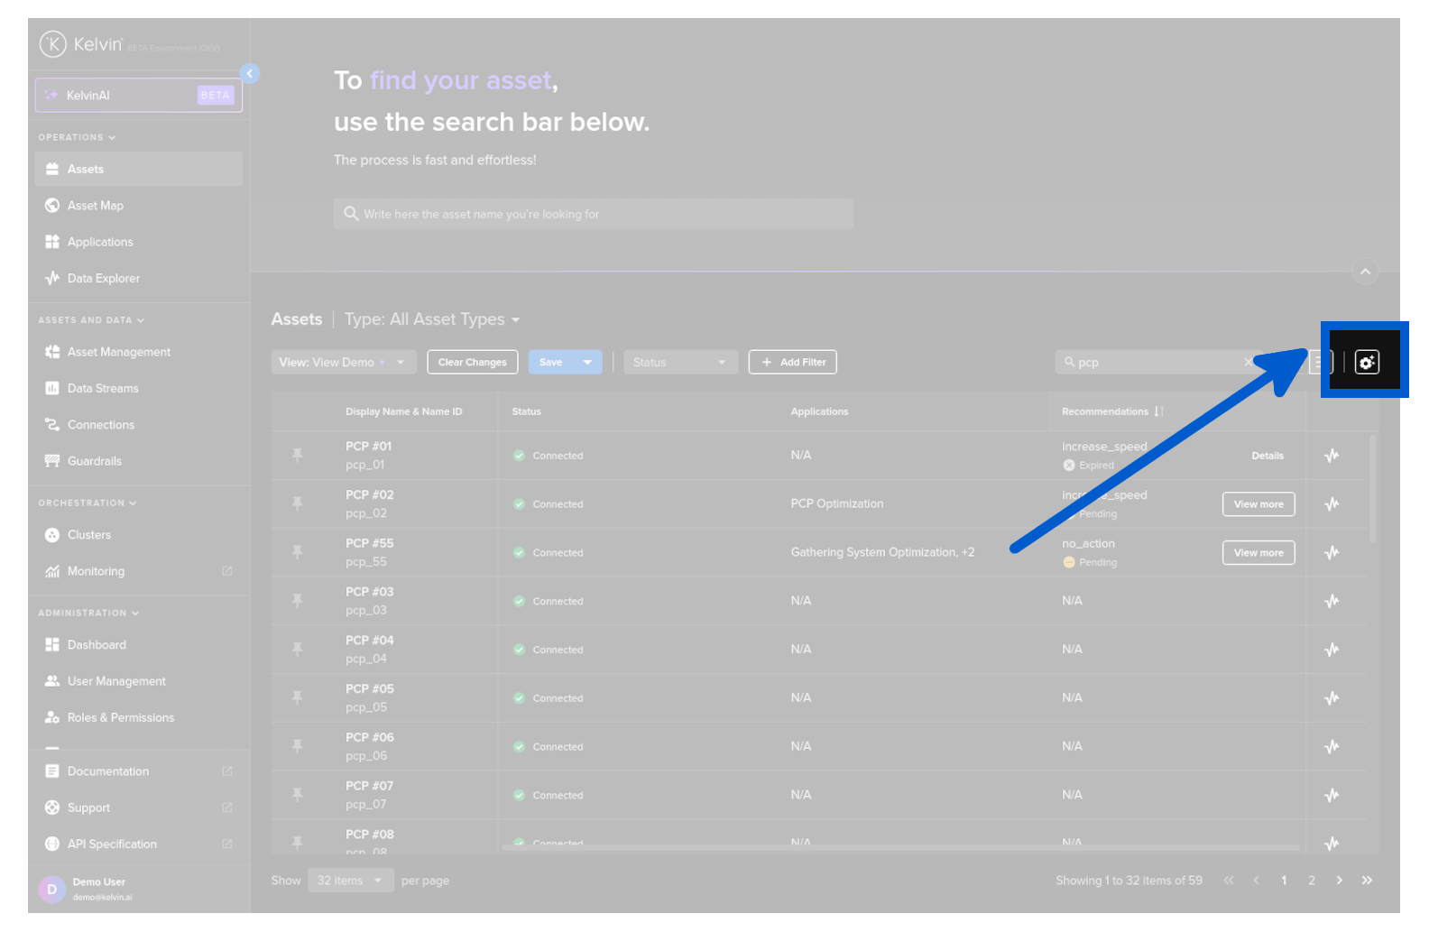This screenshot has width=1429, height=932.
Task: Go to the next page arrow
Action: point(1339,881)
